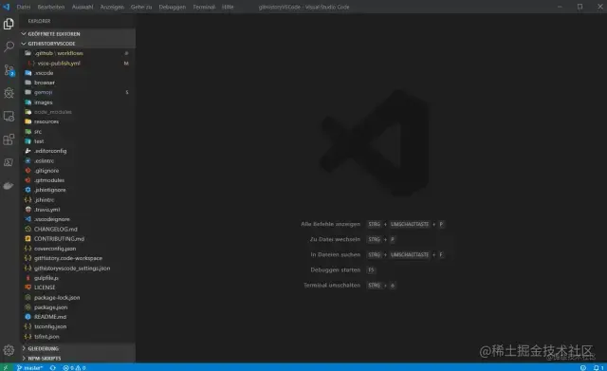This screenshot has height=371, width=607.
Task: Open Source Control view icon
Action: (9, 70)
